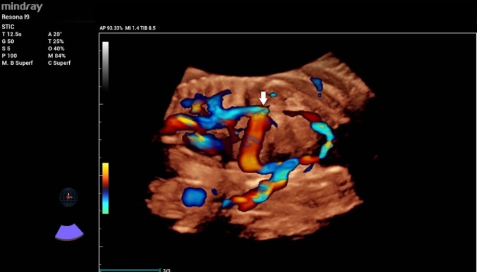Viewport: 477px width, 272px height.
Task: Click the 3D orientation sphere icon
Action: coord(69,196)
